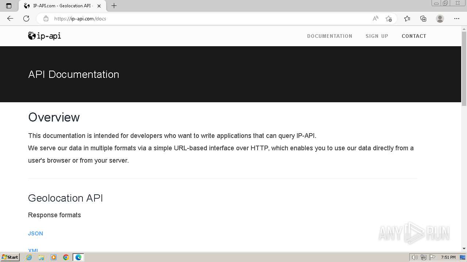
Task: Open the JSON response format link
Action: point(35,234)
